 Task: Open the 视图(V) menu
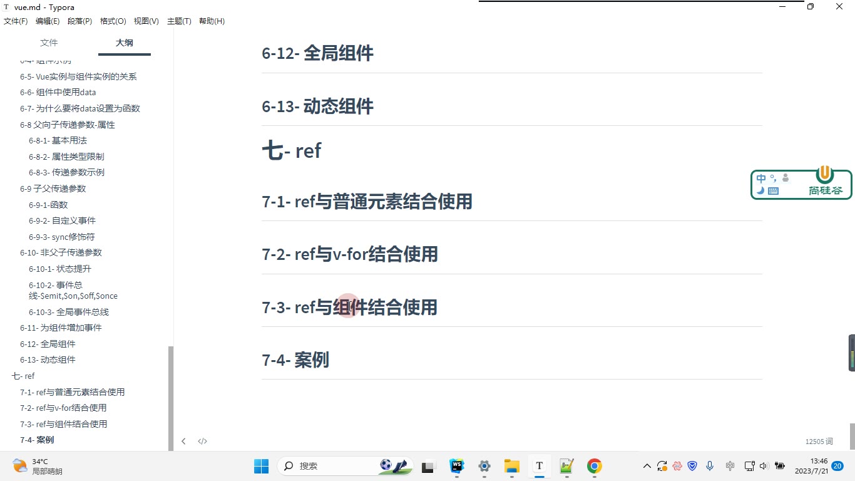146,21
